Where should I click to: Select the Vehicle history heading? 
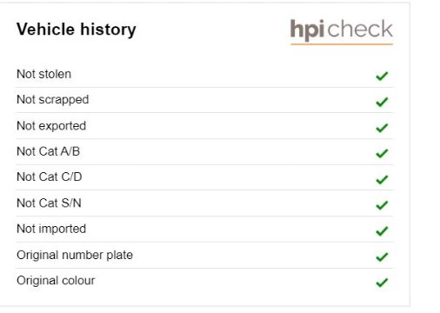(x=77, y=30)
